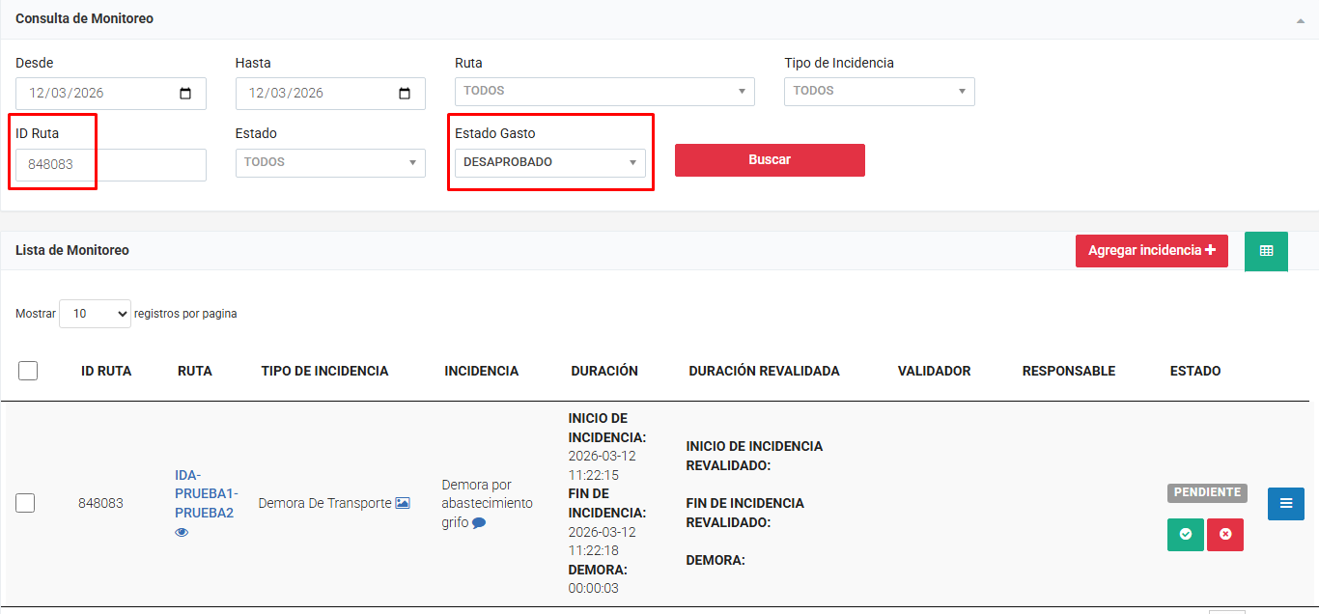The height and width of the screenshot is (614, 1319).
Task: Open calendar picker in Desde field
Action: point(186,94)
